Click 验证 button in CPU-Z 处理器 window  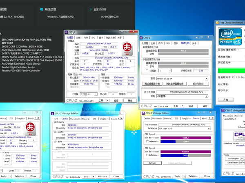click(116, 100)
